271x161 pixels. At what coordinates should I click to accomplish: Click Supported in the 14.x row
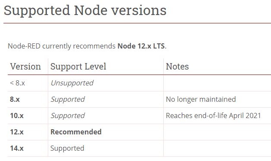(67, 149)
